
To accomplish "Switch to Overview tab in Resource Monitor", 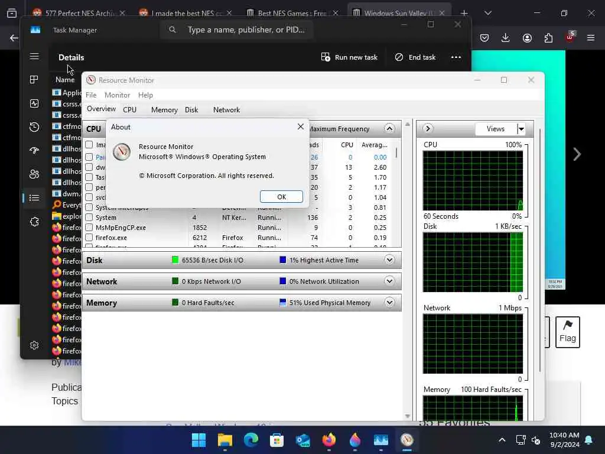I will (101, 109).
